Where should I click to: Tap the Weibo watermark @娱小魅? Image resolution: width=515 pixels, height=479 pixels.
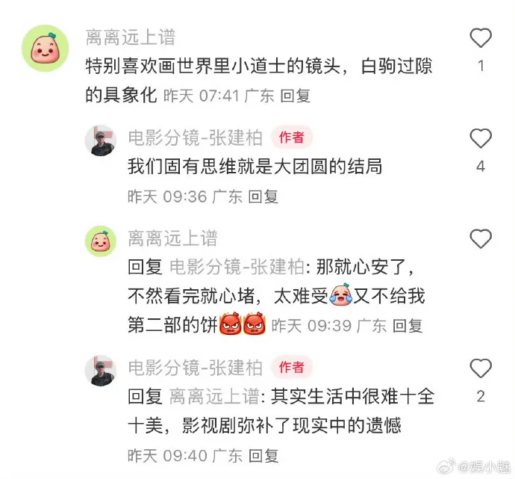point(475,466)
